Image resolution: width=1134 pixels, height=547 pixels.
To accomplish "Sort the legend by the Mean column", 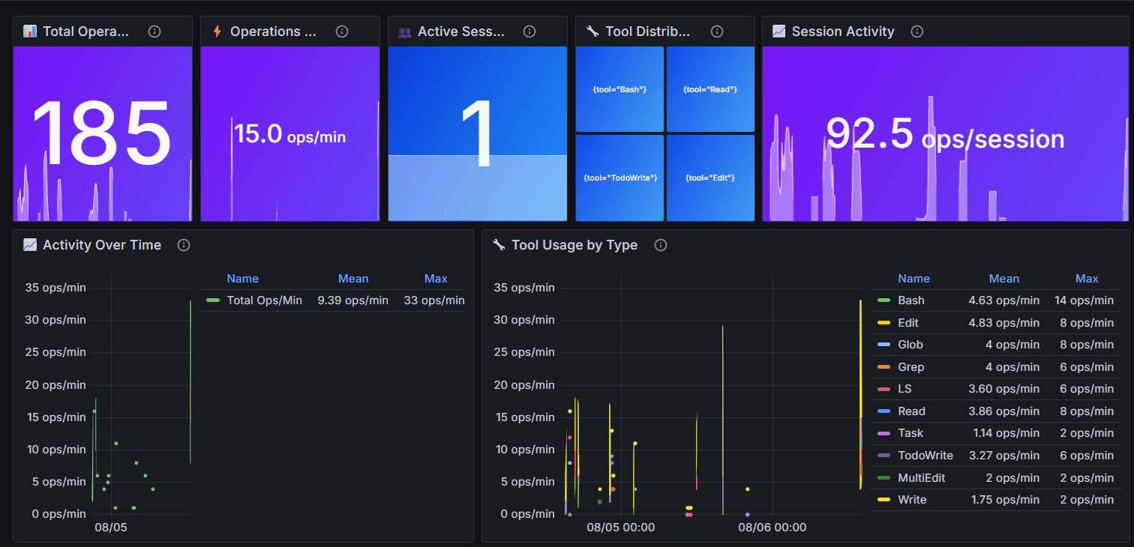I will click(x=1004, y=278).
